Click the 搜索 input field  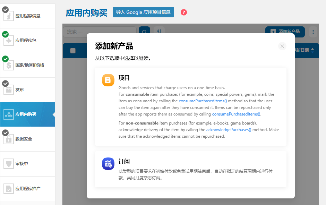click(x=100, y=32)
